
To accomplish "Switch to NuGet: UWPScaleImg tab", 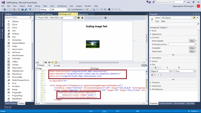I will click(44, 14).
